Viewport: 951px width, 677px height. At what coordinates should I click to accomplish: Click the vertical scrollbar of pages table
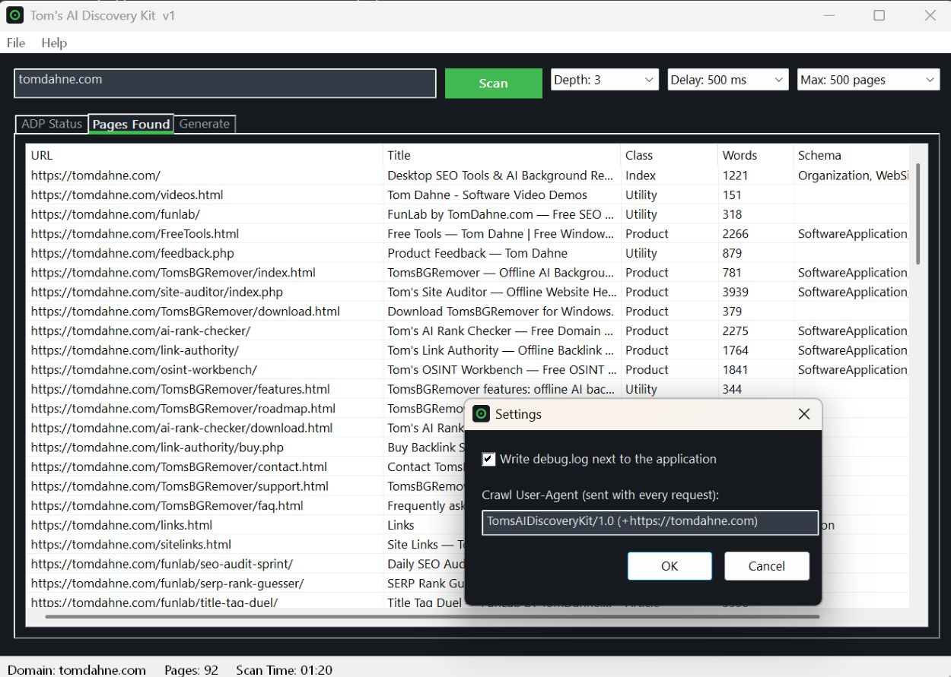click(918, 213)
